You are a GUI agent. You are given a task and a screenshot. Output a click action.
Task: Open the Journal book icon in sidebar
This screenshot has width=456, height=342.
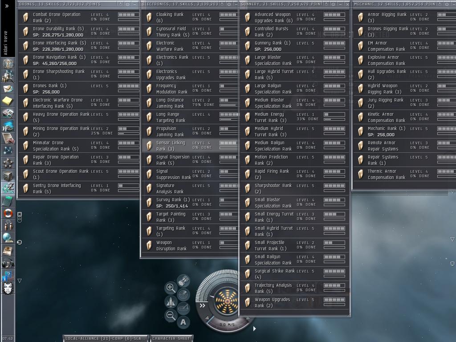coord(8,250)
